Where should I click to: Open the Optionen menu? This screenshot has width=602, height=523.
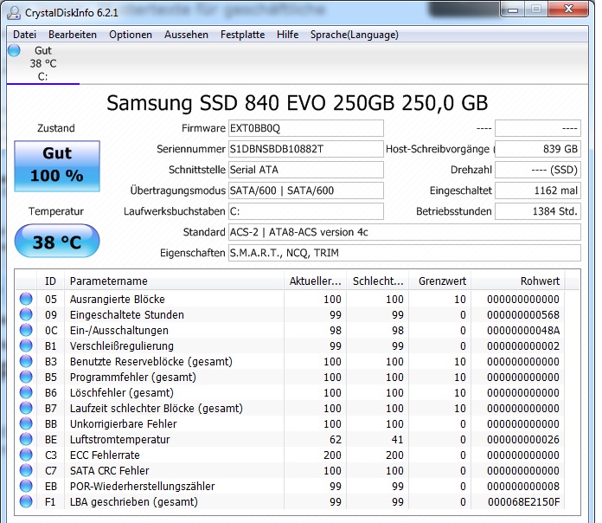coord(131,35)
